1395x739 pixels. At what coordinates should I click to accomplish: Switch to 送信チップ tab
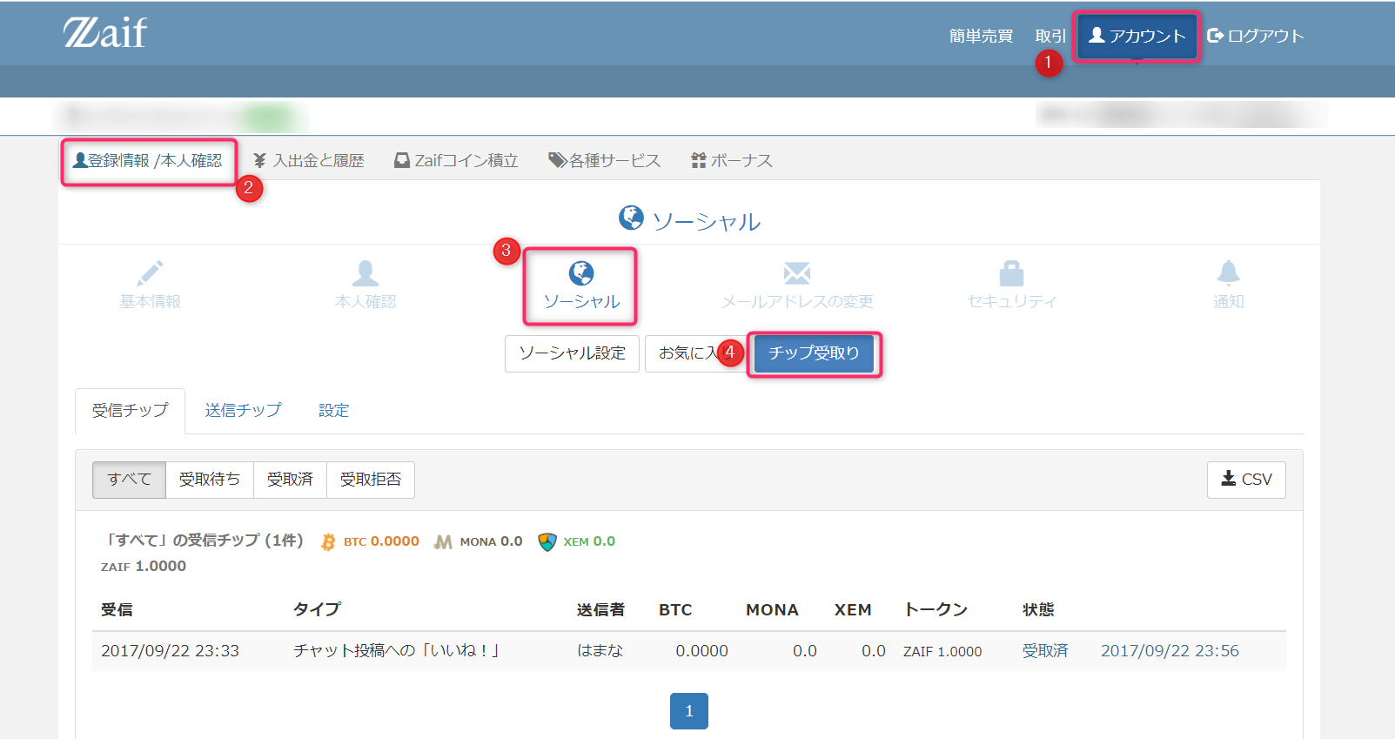coord(243,410)
